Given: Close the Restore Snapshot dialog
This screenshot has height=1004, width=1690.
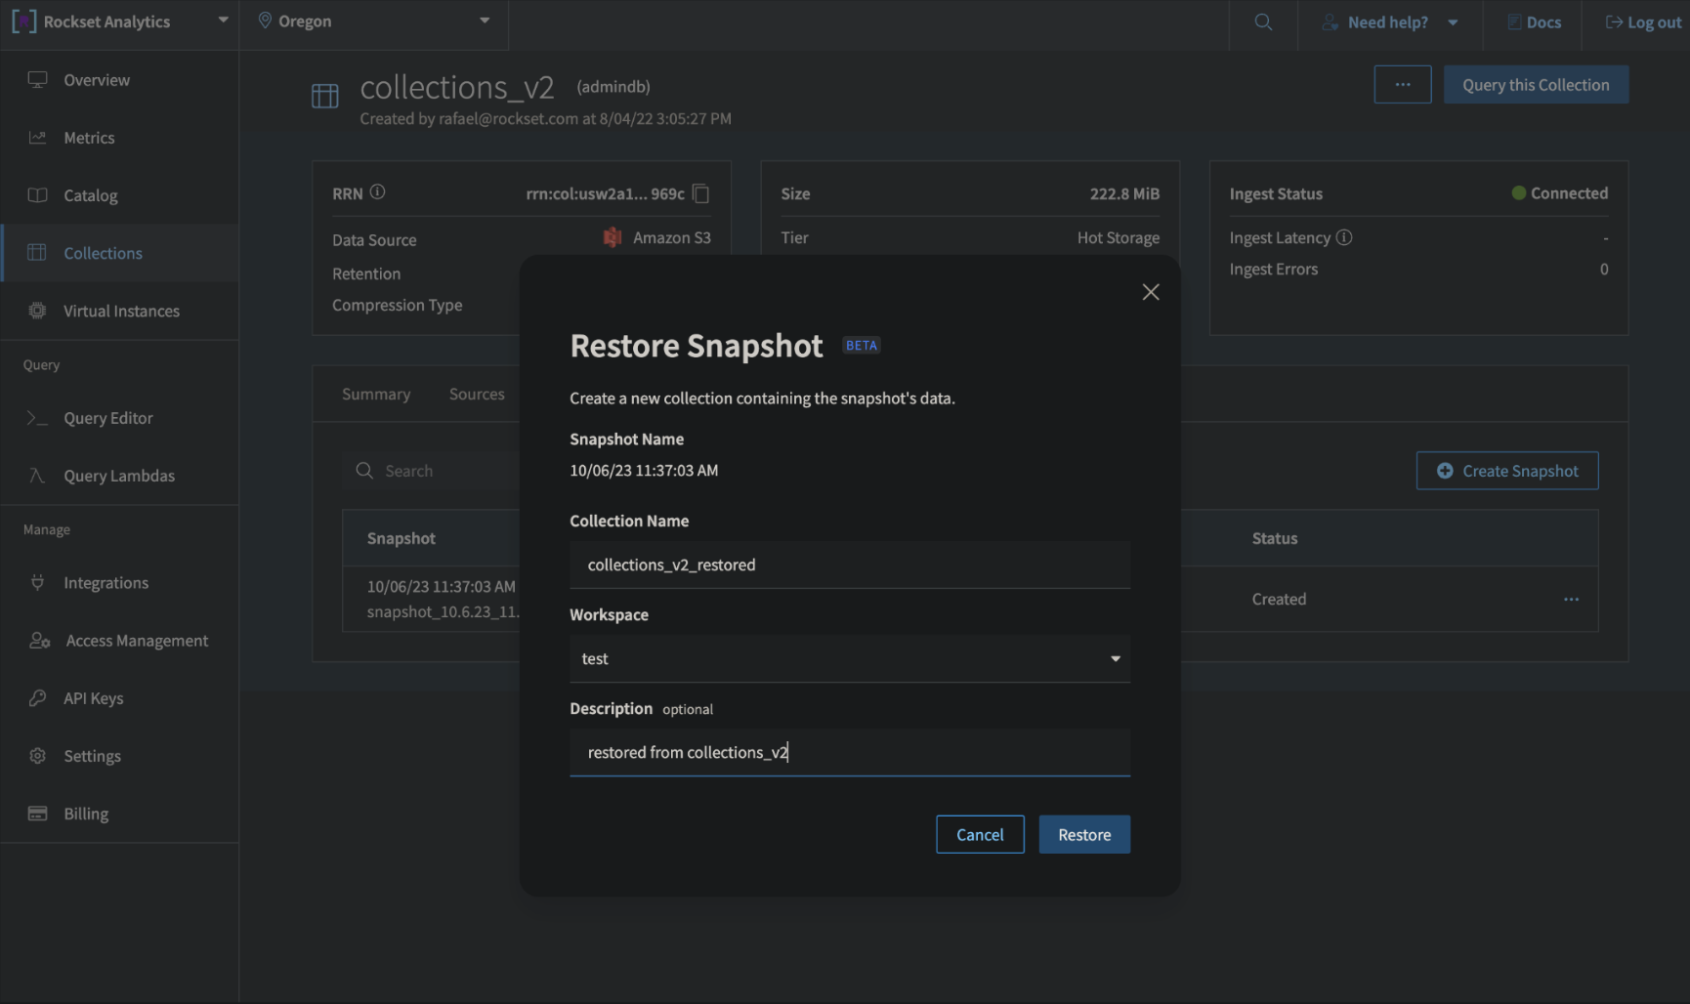Looking at the screenshot, I should click(1151, 292).
